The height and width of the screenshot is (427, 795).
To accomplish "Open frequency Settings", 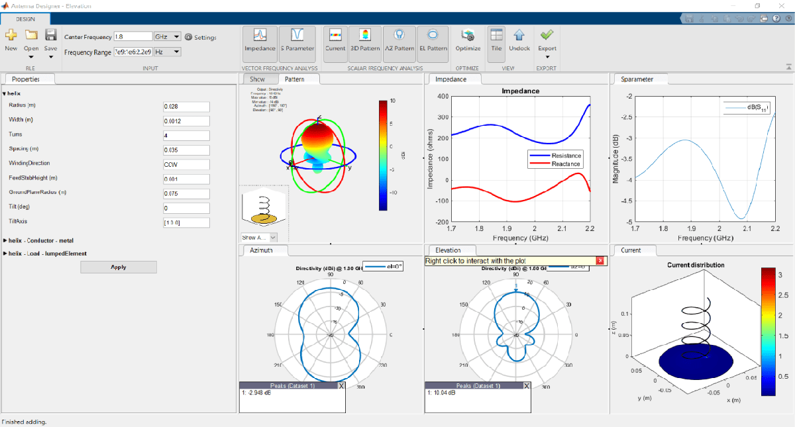I will [x=201, y=38].
